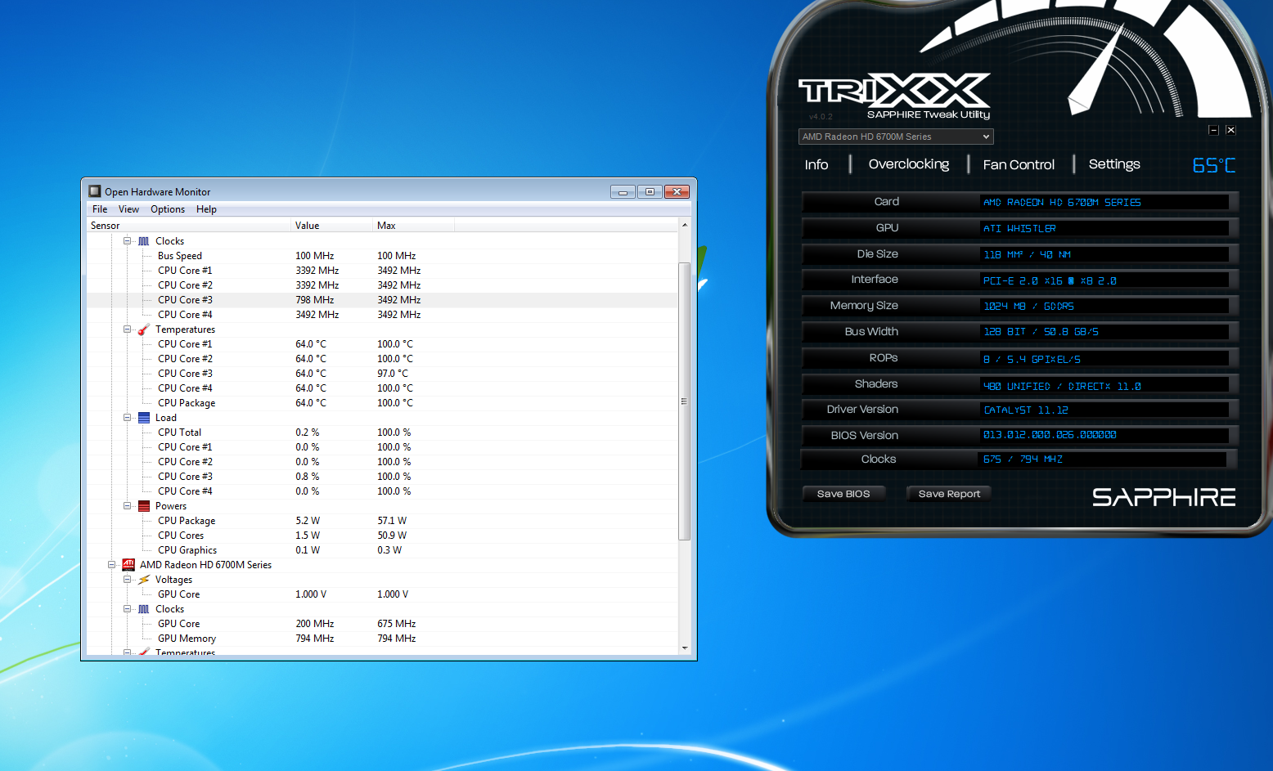Click the Open Hardware Monitor title bar icon
The width and height of the screenshot is (1273, 771).
click(94, 191)
